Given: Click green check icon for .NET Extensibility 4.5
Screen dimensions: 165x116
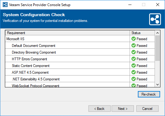Looking at the screenshot, I should [x=134, y=79].
